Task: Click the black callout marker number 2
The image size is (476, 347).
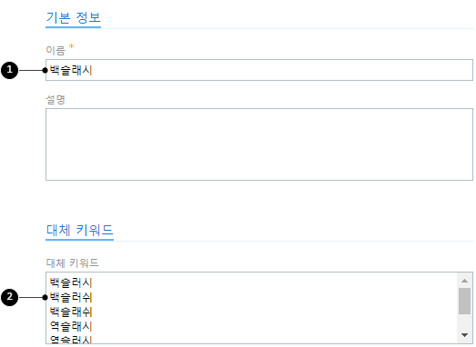Action: pyautogui.click(x=9, y=297)
